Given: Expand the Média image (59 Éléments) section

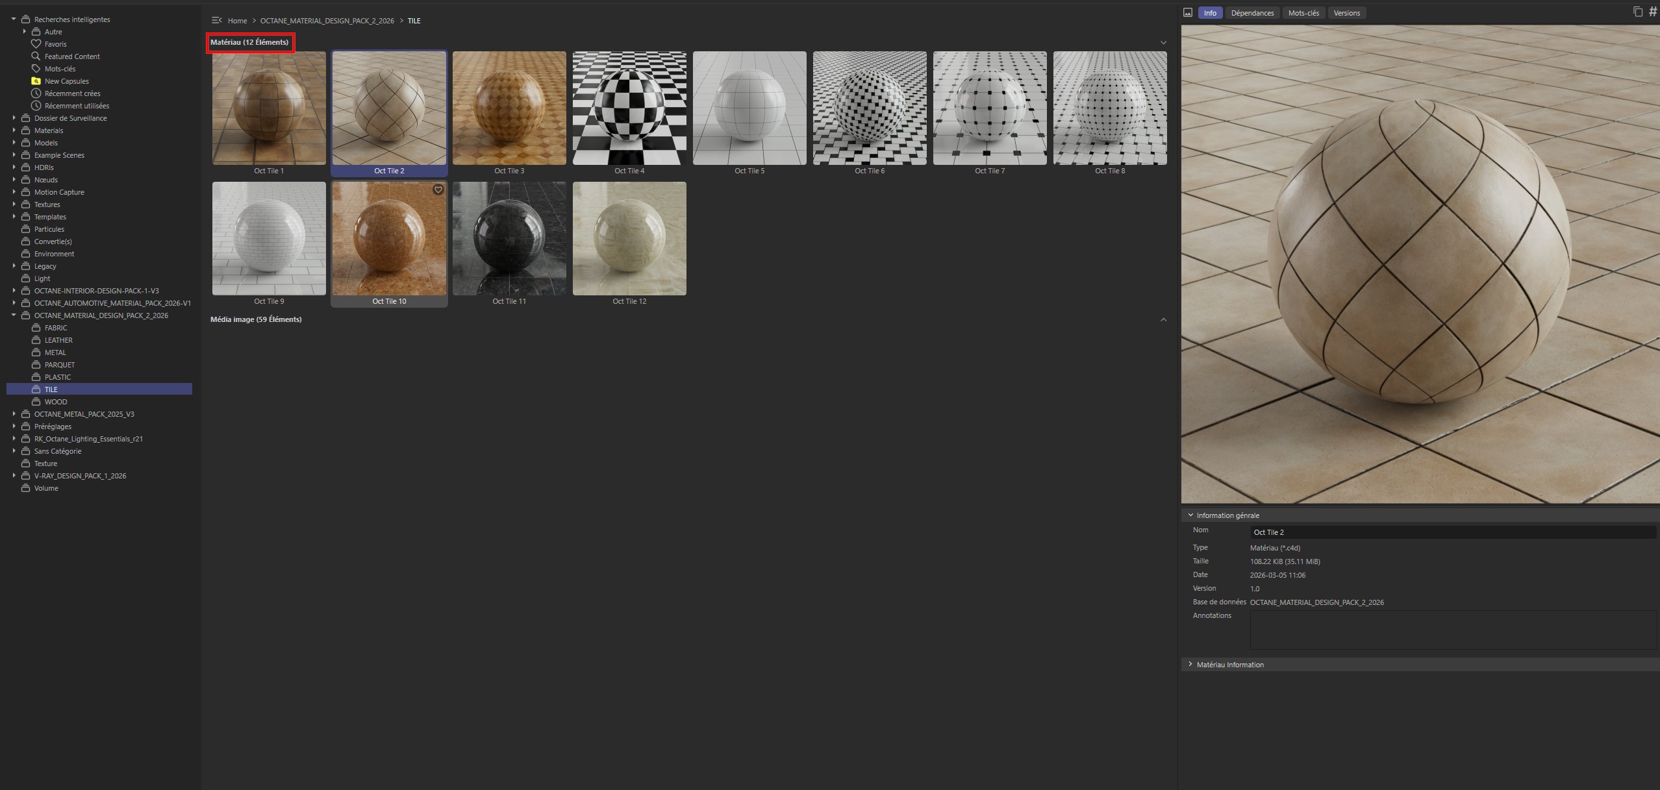Looking at the screenshot, I should point(1163,319).
